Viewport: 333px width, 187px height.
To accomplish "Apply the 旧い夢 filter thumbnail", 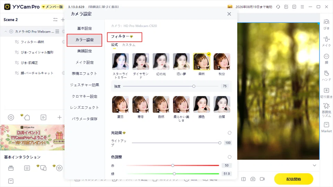I will click(x=181, y=62).
